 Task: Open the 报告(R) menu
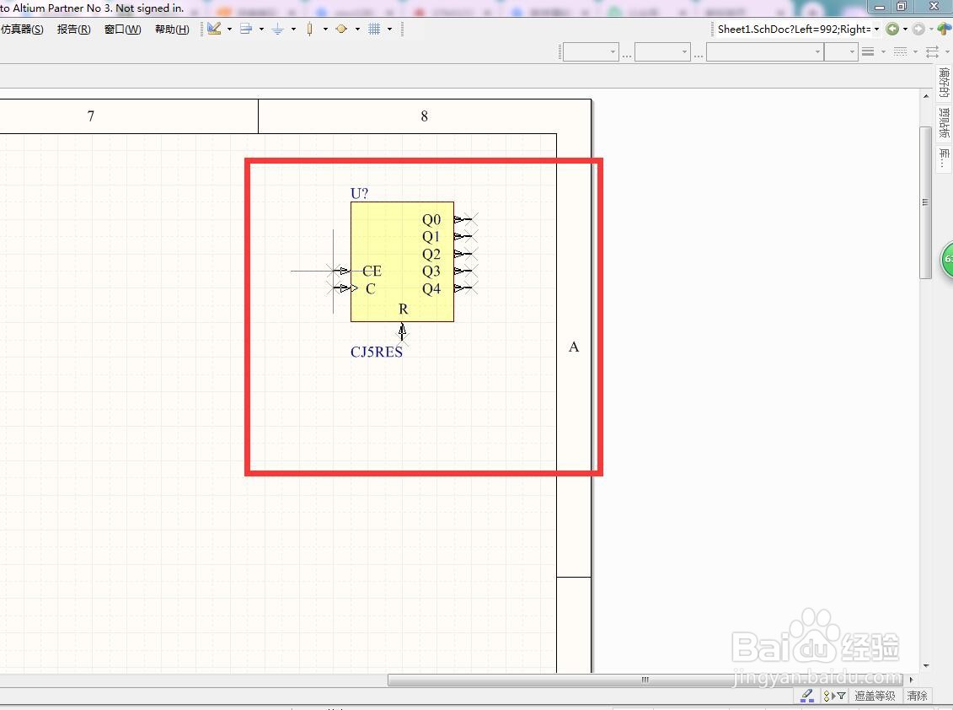[73, 30]
